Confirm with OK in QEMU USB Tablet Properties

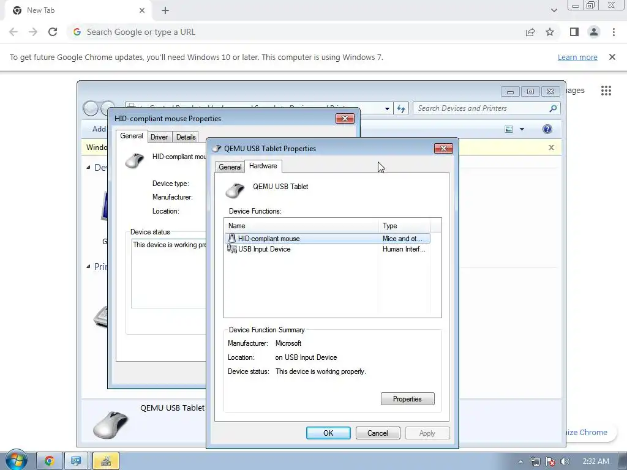pyautogui.click(x=328, y=433)
